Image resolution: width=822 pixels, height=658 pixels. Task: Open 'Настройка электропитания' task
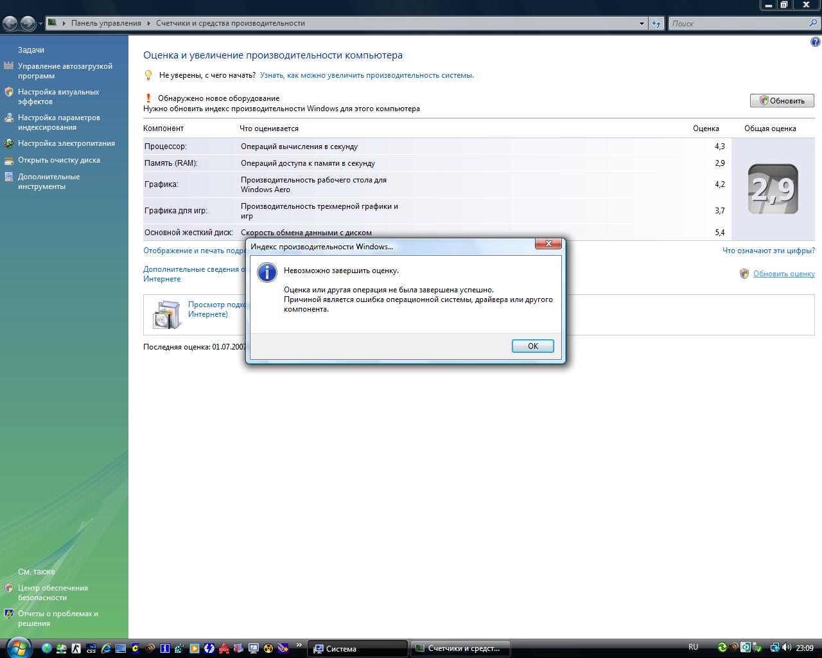(x=66, y=143)
